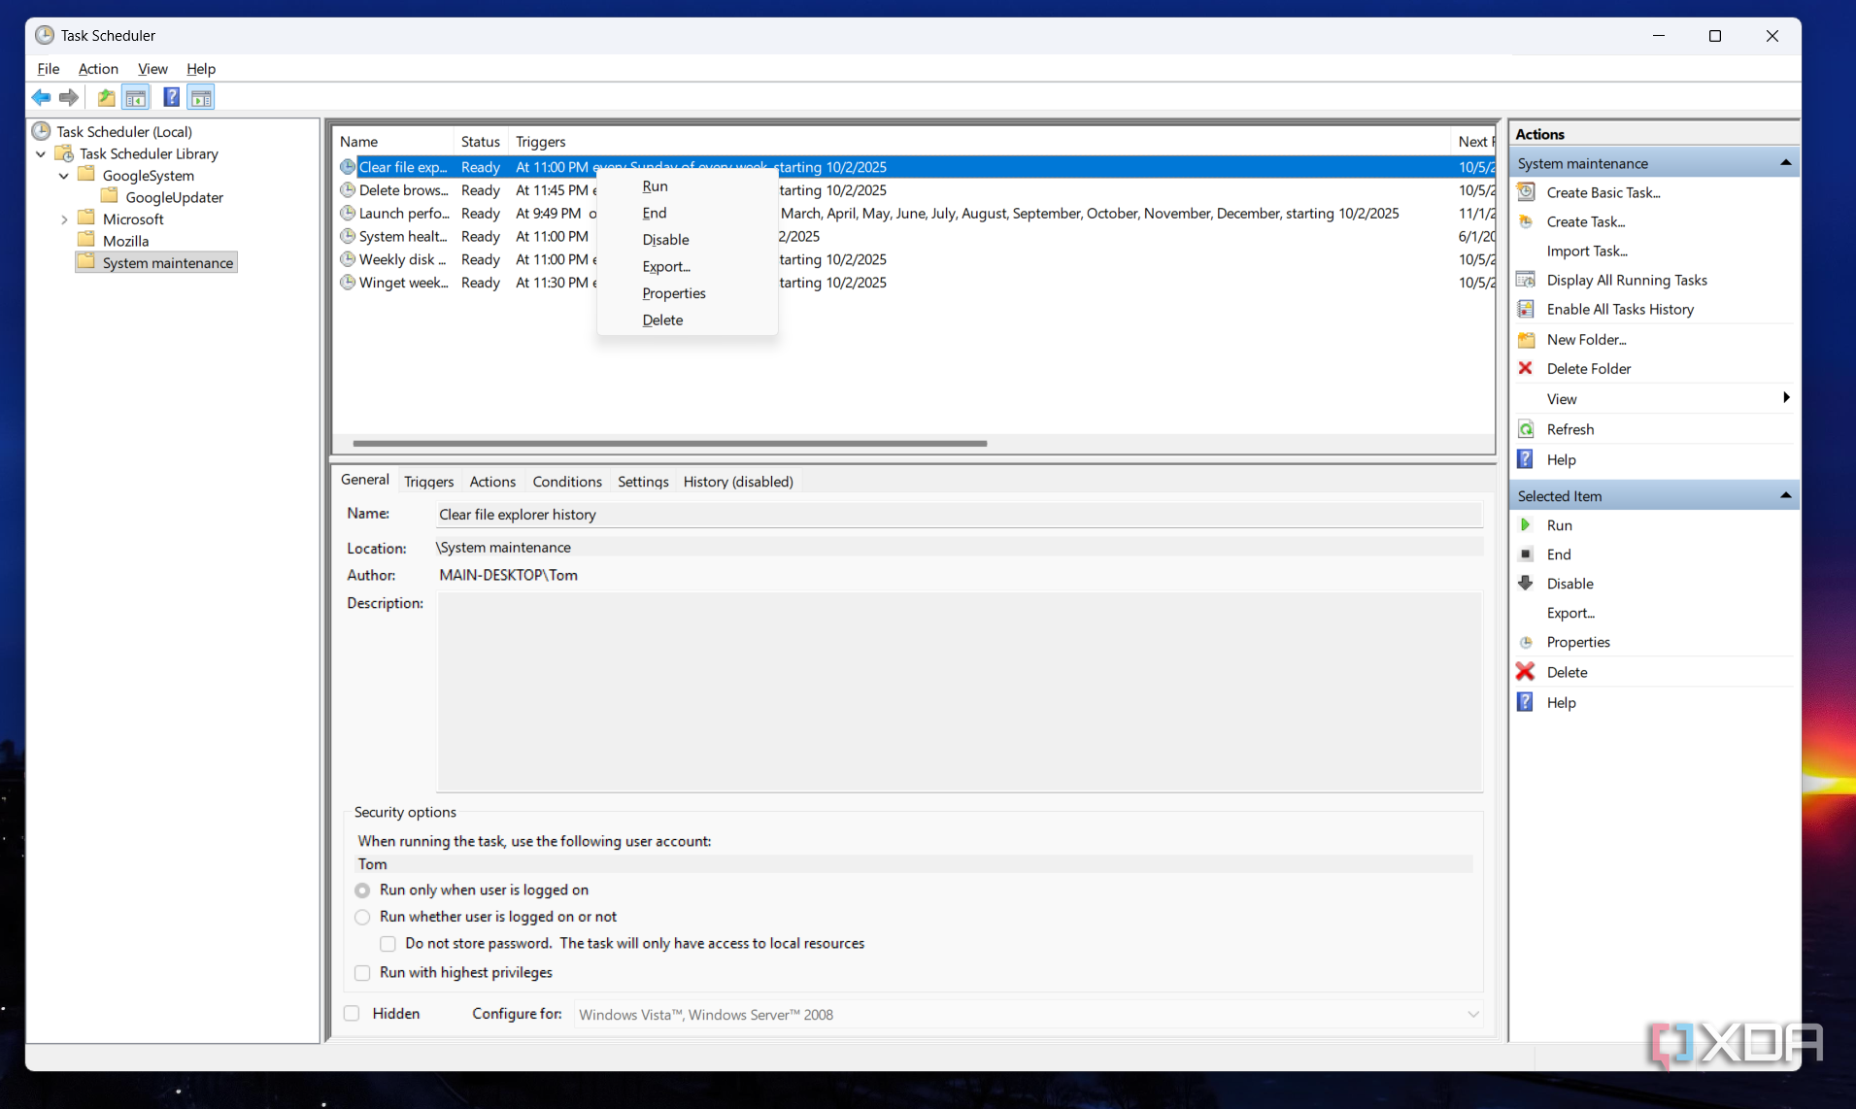
Task: Toggle the Hidden checkbox
Action: [x=352, y=1013]
